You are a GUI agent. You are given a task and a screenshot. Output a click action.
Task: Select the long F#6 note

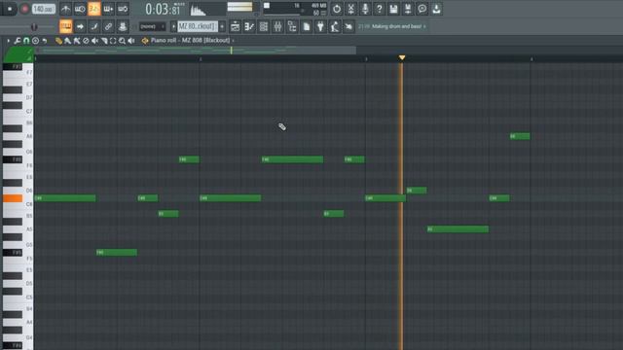coord(292,159)
